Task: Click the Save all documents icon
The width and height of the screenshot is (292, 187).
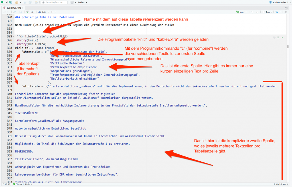Action: (30, 2)
